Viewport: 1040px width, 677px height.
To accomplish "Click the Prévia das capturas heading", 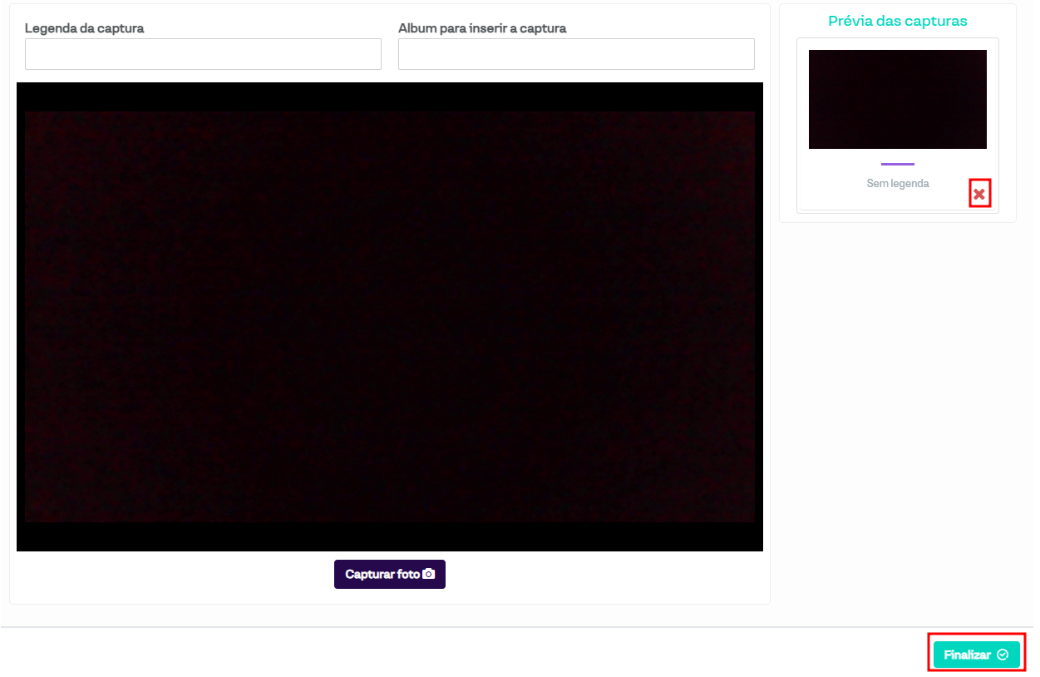I will tap(897, 22).
